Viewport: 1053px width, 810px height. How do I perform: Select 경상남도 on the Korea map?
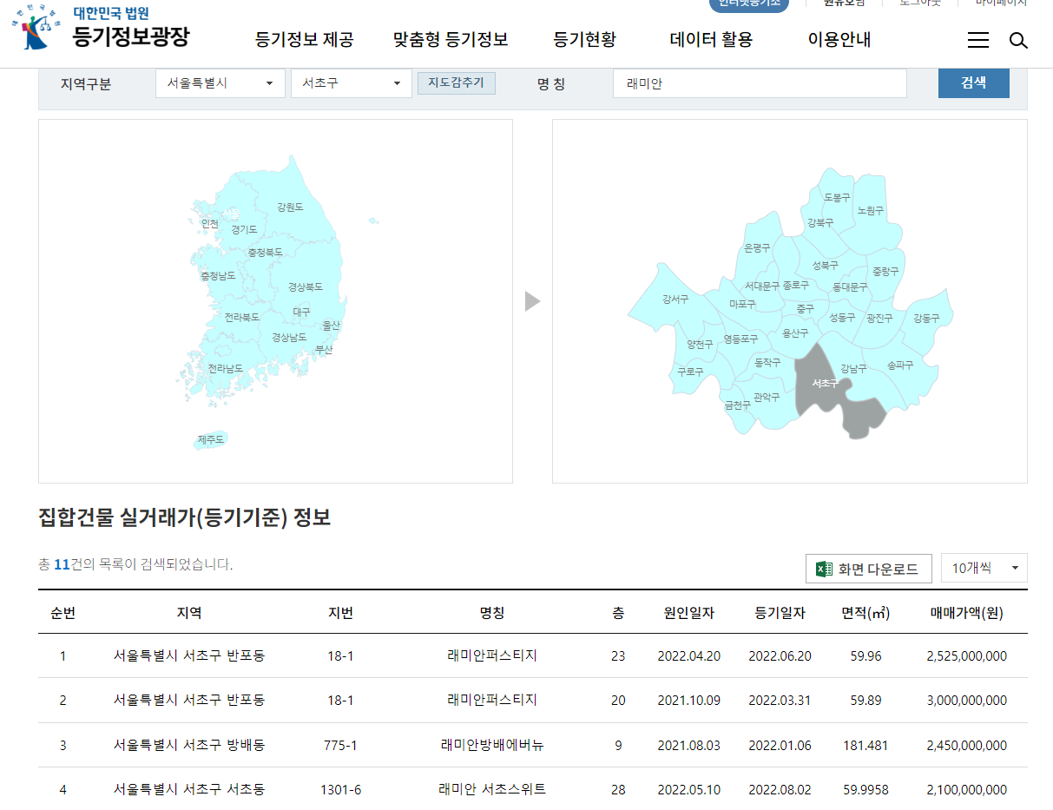[289, 337]
